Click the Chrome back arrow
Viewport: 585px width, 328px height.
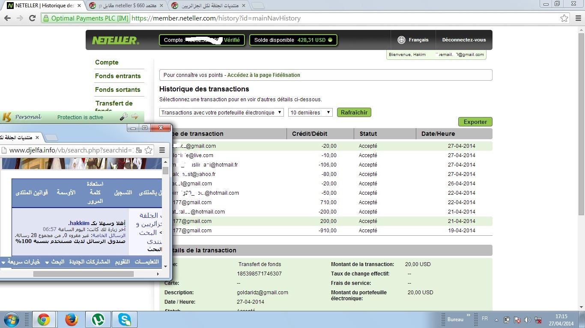[7, 18]
